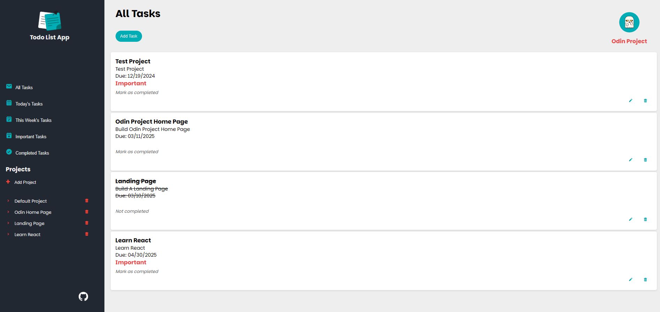The width and height of the screenshot is (660, 312).
Task: Open Completed Tasks view
Action: (x=32, y=153)
